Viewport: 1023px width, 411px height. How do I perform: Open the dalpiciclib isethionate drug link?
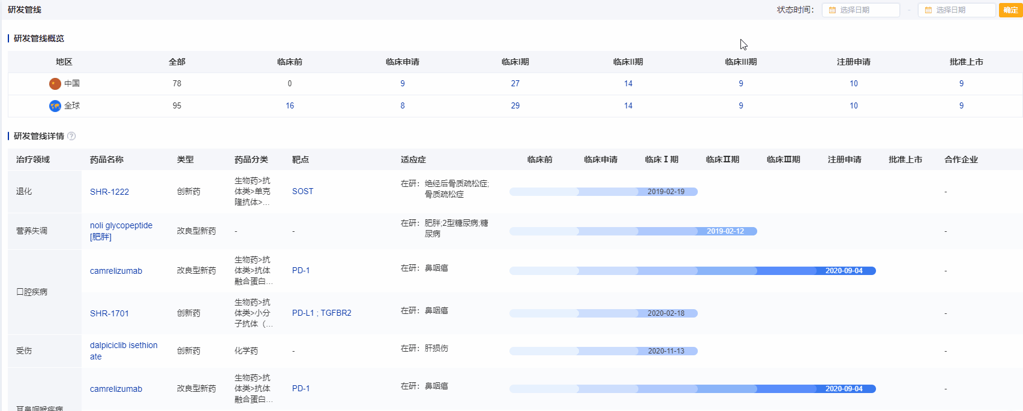[x=124, y=351]
